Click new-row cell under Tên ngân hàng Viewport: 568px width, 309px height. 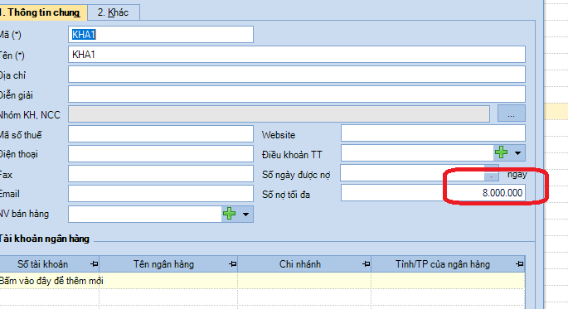click(168, 281)
